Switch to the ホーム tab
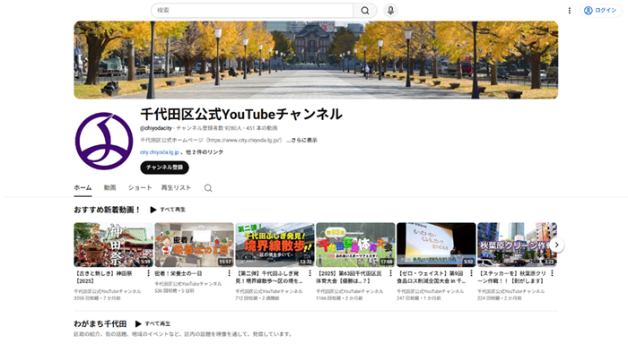The width and height of the screenshot is (628, 344). [83, 187]
